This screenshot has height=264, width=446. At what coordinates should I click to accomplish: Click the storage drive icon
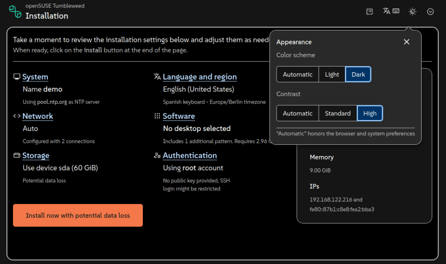point(17,155)
